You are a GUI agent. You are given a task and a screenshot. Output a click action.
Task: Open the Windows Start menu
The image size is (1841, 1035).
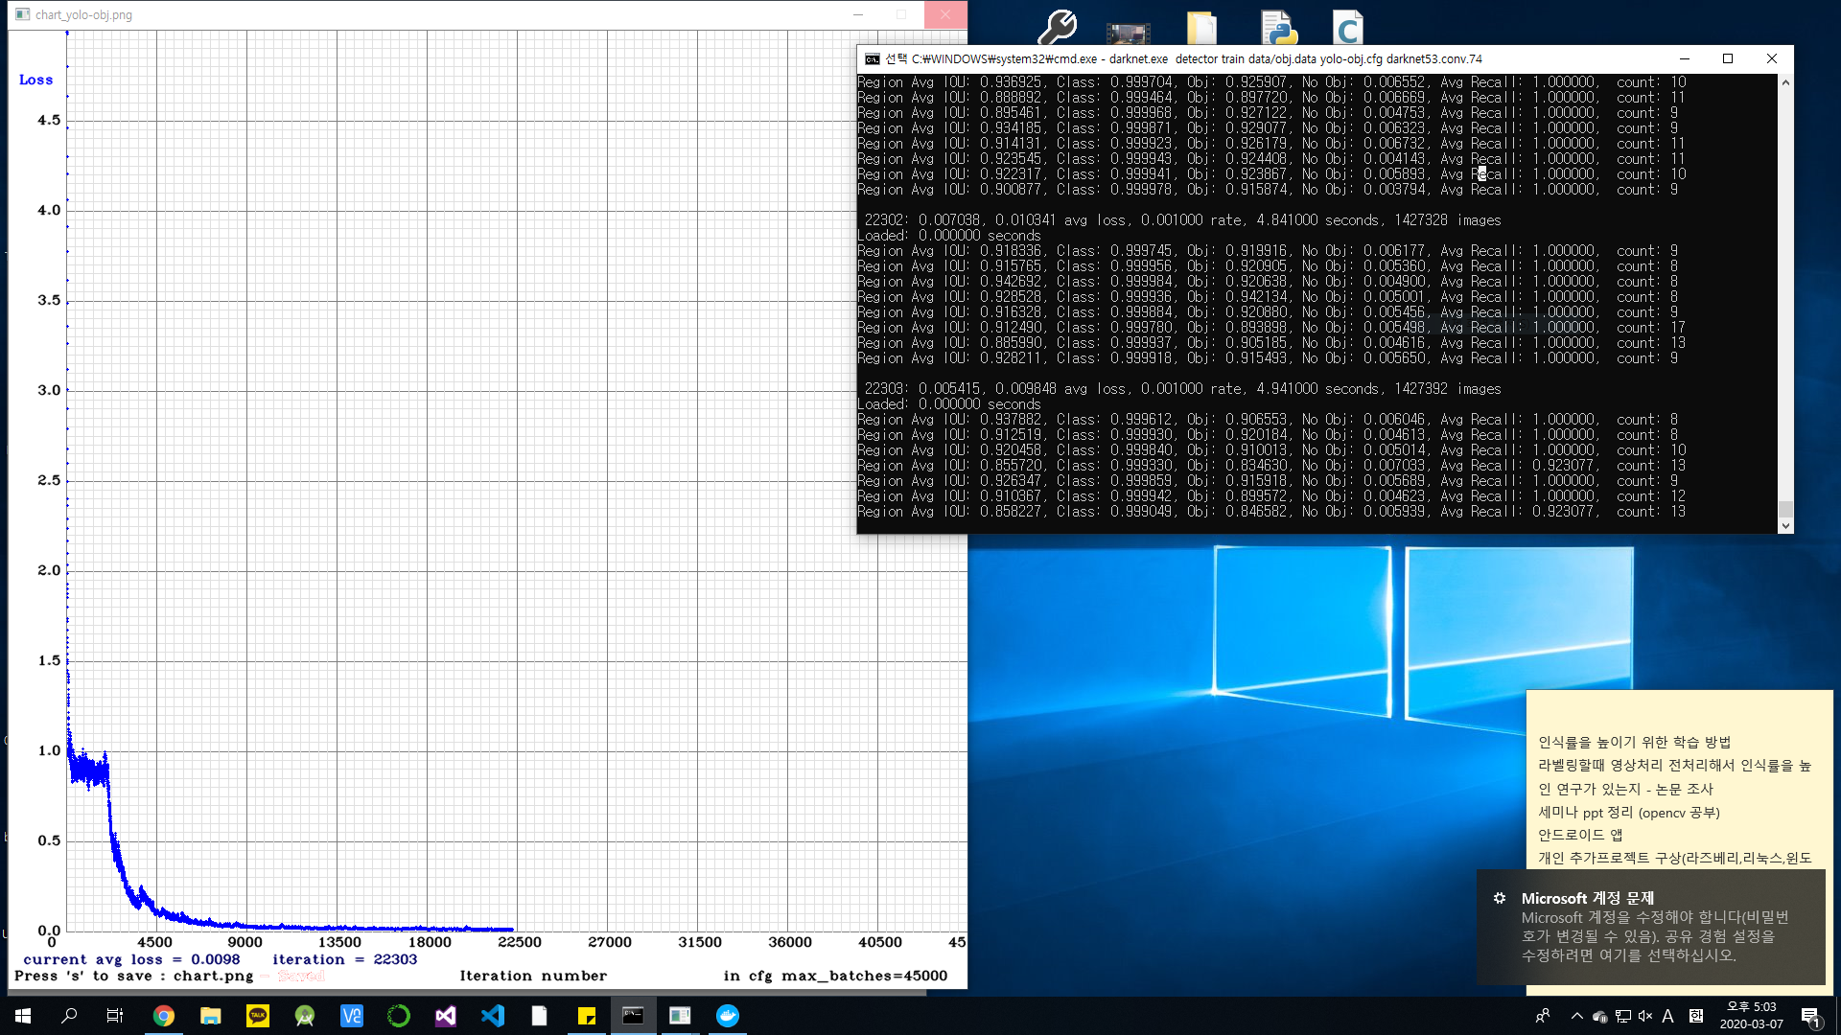[23, 1016]
